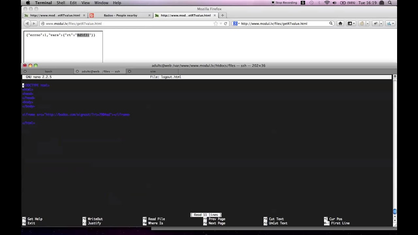Image resolution: width=418 pixels, height=235 pixels.
Task: Click the WriteOut nano shortcut
Action: pyautogui.click(x=93, y=219)
